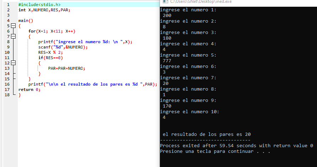Click the console input value 8
Screen dimensions: 317x167
coord(164,27)
